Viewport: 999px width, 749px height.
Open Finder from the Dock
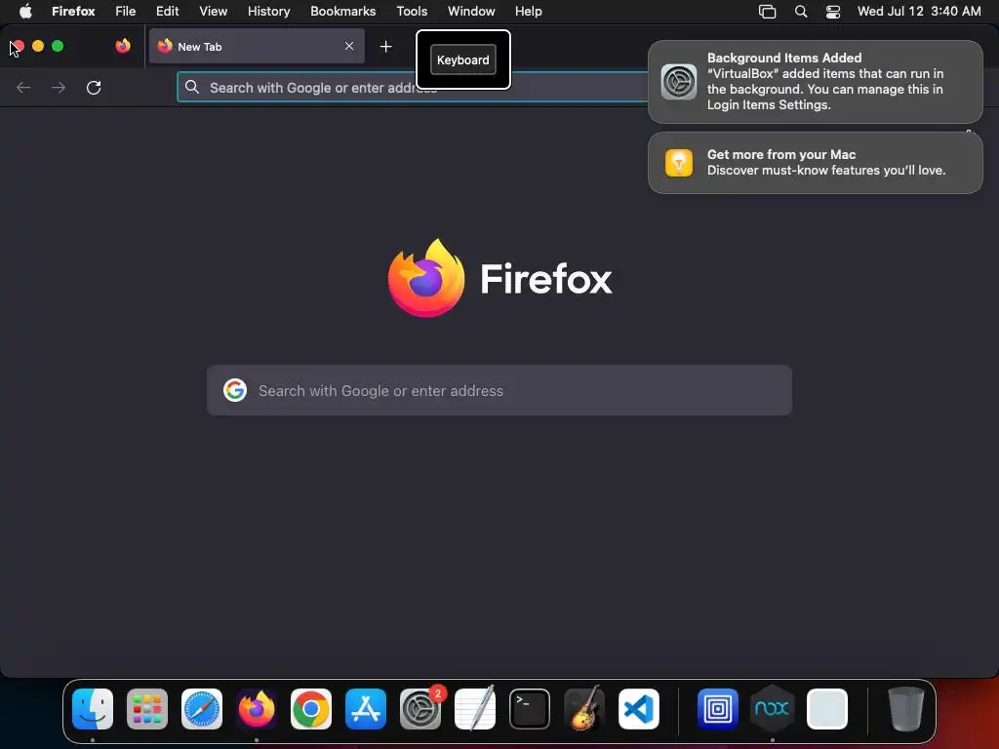pos(93,709)
